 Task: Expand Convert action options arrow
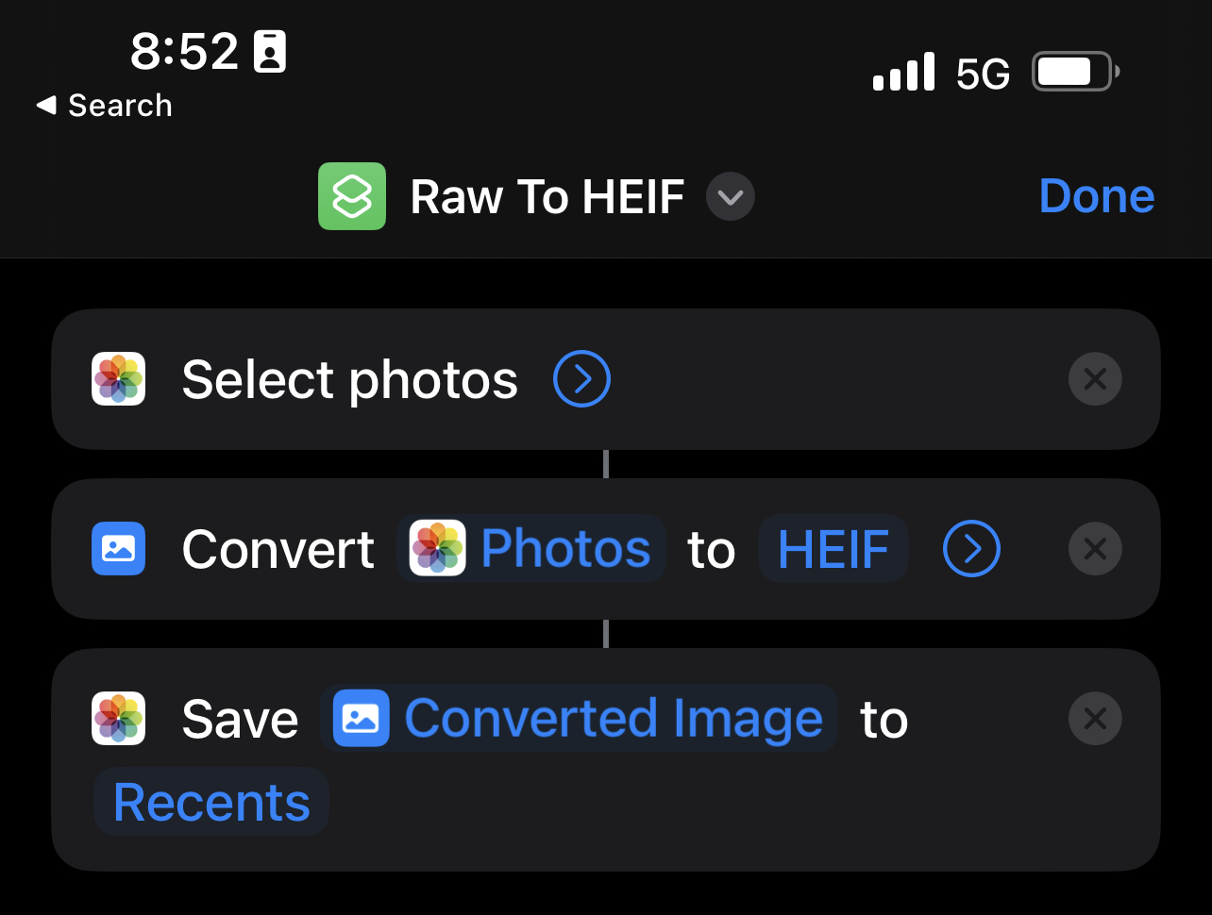coord(971,549)
